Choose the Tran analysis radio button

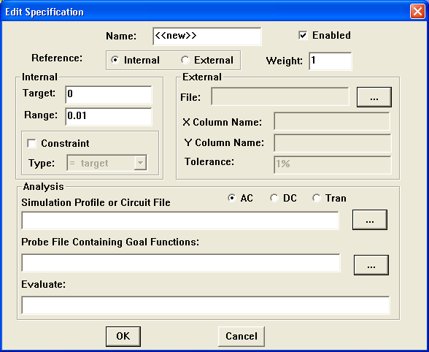[317, 198]
